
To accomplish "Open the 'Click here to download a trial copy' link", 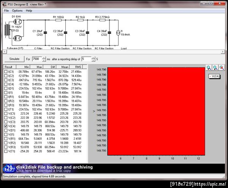I will pyautogui.click(x=43, y=171).
